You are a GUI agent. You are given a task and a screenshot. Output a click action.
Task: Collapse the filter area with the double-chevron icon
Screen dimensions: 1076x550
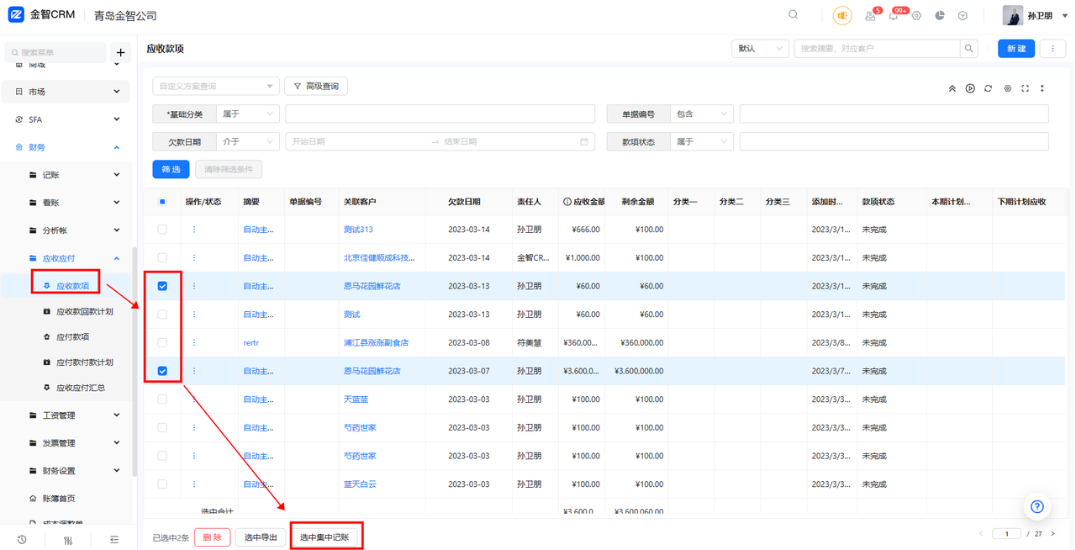(952, 88)
